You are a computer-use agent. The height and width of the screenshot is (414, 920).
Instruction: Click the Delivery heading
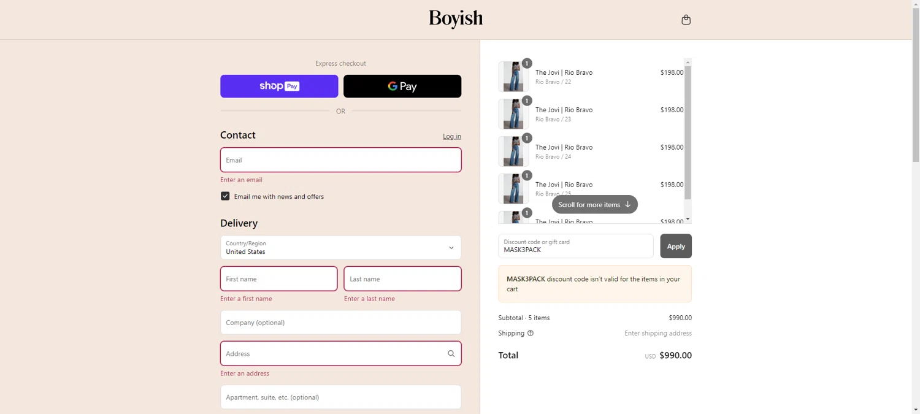[x=239, y=223]
